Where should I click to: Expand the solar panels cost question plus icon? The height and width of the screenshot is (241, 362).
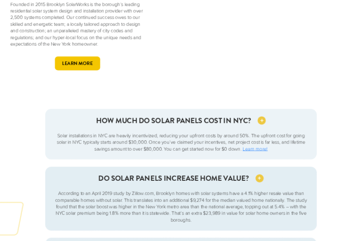point(262,120)
